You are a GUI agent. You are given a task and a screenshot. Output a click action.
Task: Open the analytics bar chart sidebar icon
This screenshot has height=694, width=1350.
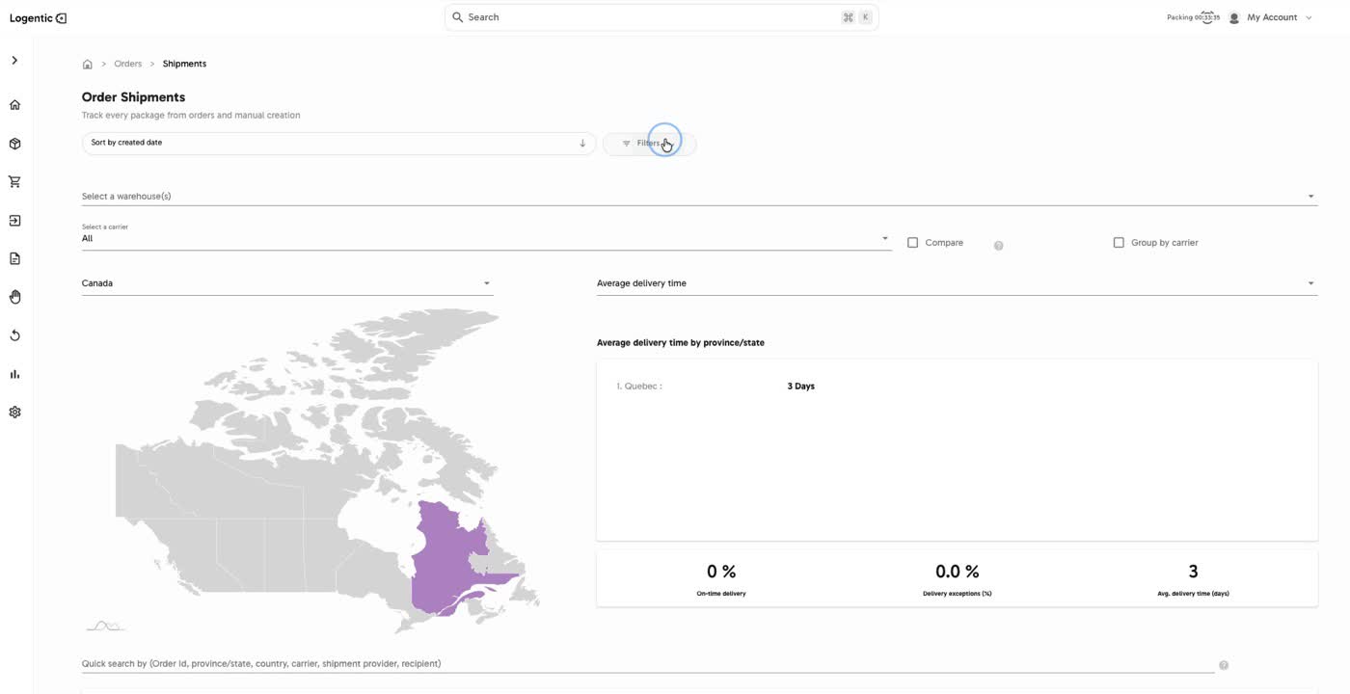point(14,374)
